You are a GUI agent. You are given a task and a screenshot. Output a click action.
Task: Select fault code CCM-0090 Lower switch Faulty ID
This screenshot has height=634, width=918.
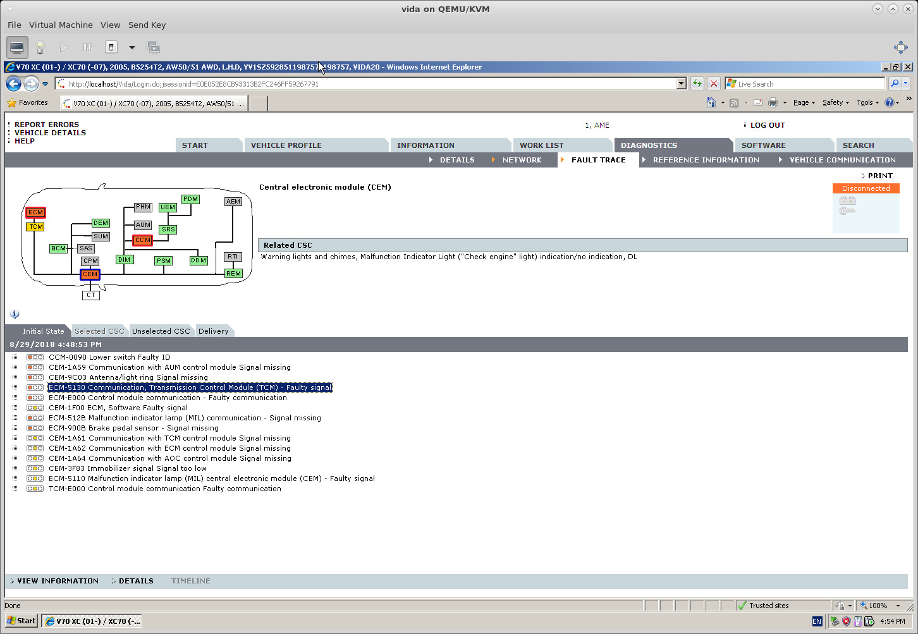click(x=109, y=357)
